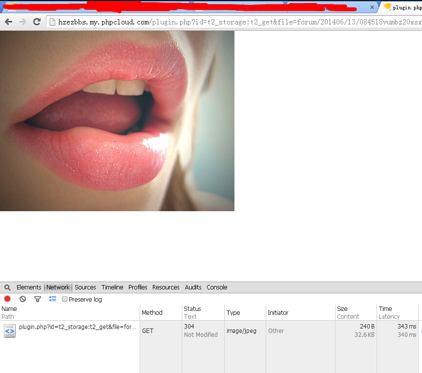Show the Timeline panel
This screenshot has width=422, height=373.
tap(112, 287)
